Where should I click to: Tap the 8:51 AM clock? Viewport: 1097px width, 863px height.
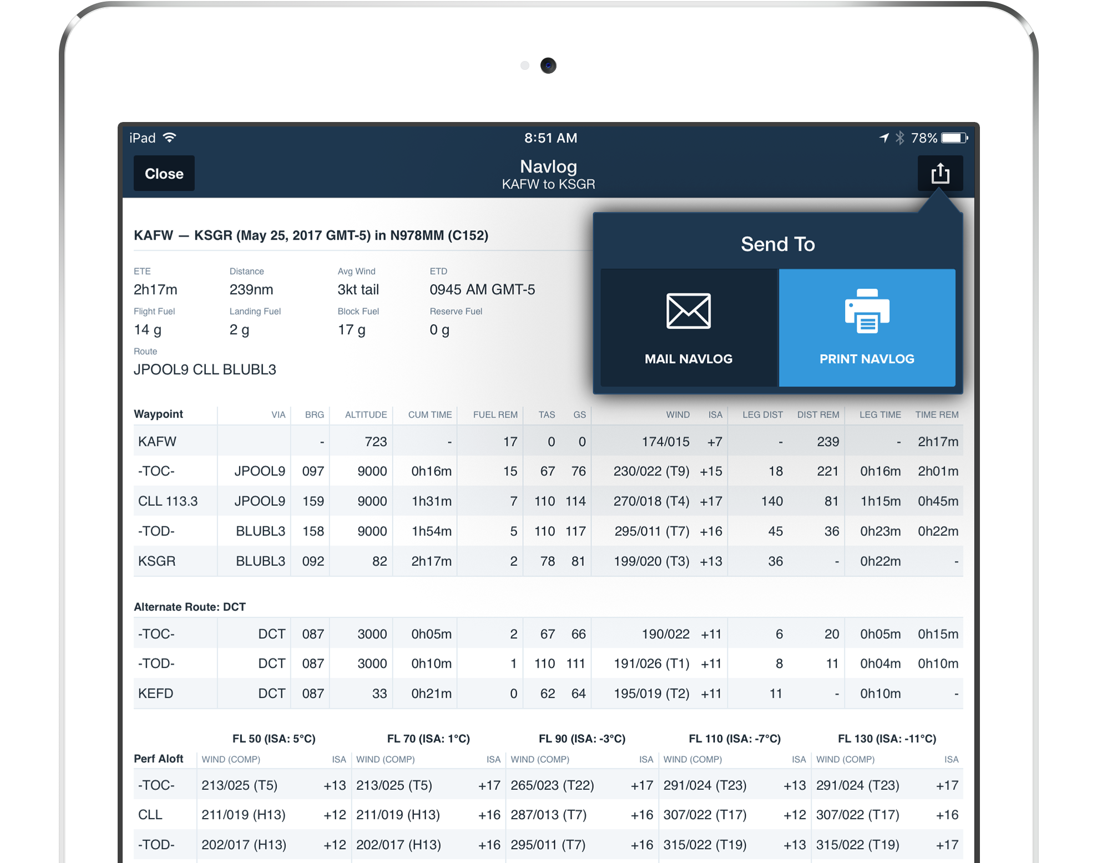tap(550, 138)
